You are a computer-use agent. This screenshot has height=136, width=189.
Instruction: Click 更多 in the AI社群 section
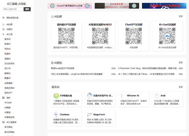coord(181,16)
